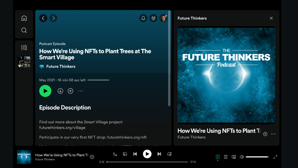Save episode to Your Library with plus button
This screenshot has width=298, height=168.
(70, 91)
